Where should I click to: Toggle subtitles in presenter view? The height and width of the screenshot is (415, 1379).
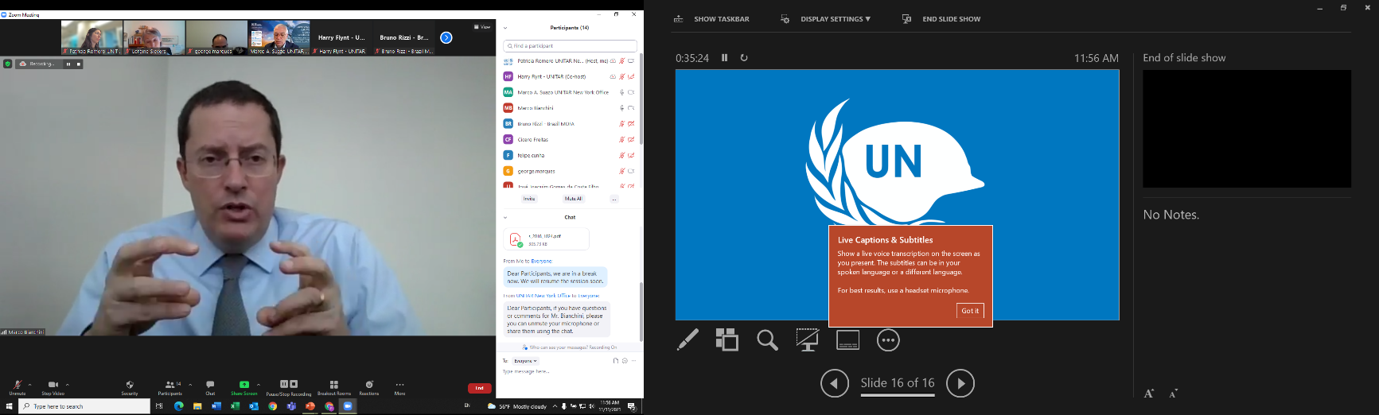pos(847,340)
